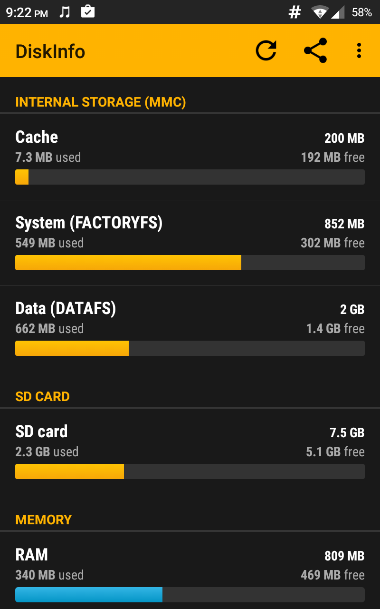Tap the Wi-Fi signal status icon
Screen dimensions: 380x609
coord(320,12)
